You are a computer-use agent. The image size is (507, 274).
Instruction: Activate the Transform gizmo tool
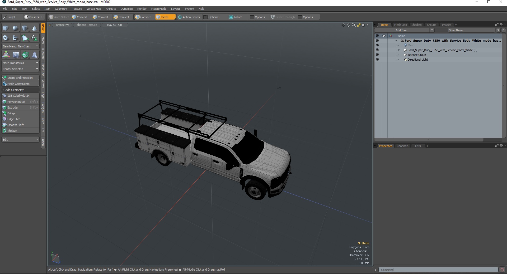point(6,55)
